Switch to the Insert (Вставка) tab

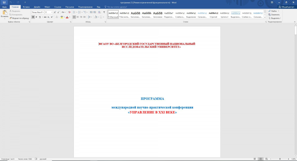(26, 7)
